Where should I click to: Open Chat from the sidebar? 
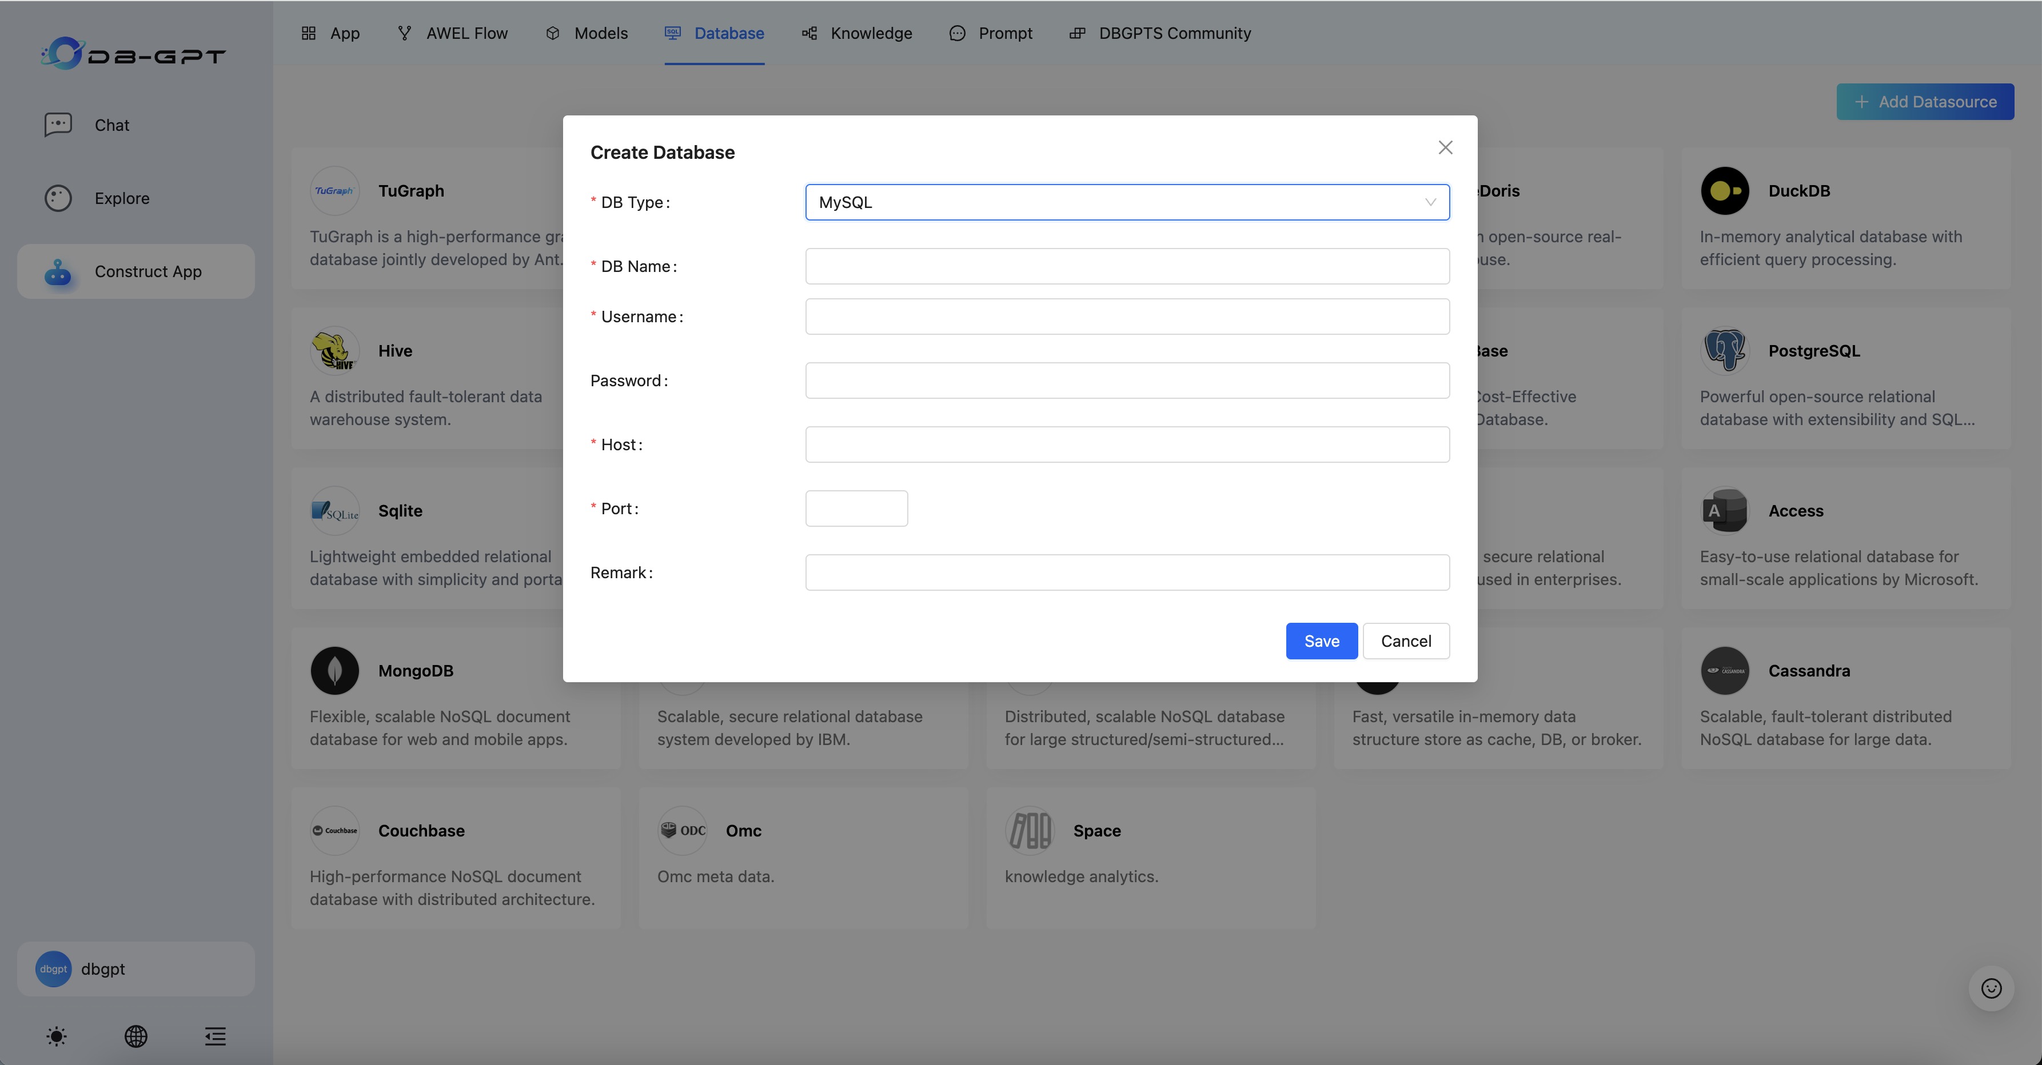click(x=111, y=125)
